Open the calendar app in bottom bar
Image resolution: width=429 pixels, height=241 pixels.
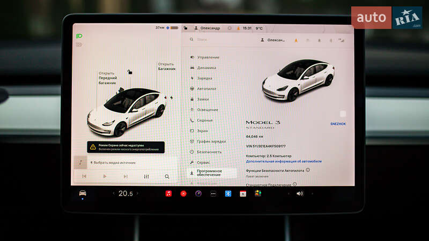[243, 194]
